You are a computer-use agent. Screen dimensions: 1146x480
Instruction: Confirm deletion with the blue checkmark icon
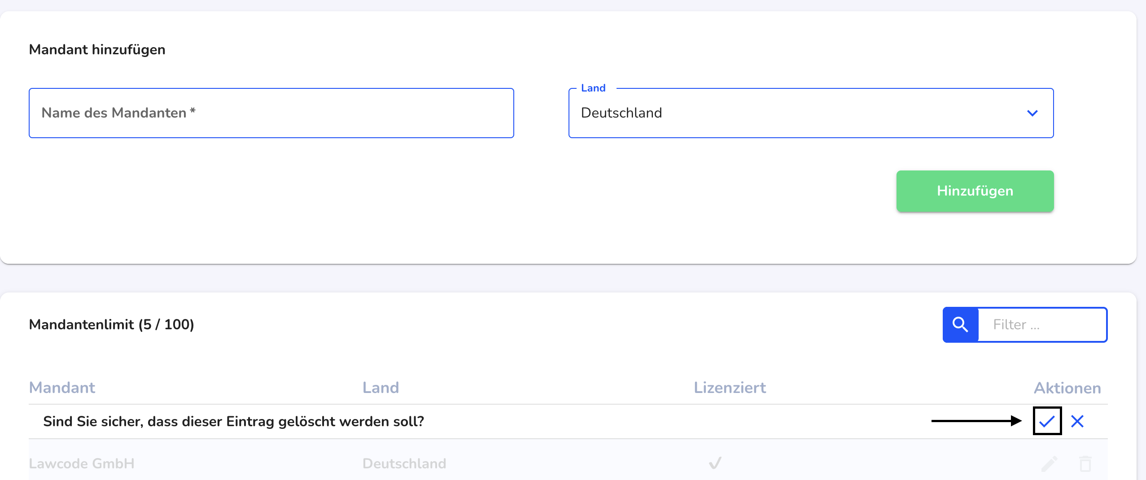(x=1047, y=421)
